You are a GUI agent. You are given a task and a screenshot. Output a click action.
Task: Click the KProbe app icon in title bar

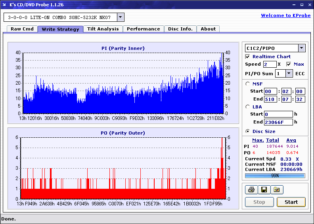coord(4,4)
